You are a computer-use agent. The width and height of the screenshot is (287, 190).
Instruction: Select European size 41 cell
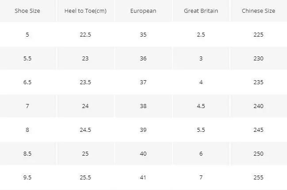point(143,177)
